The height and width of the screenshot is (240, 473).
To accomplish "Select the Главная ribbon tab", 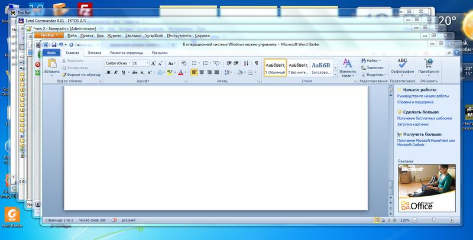I will tap(72, 53).
